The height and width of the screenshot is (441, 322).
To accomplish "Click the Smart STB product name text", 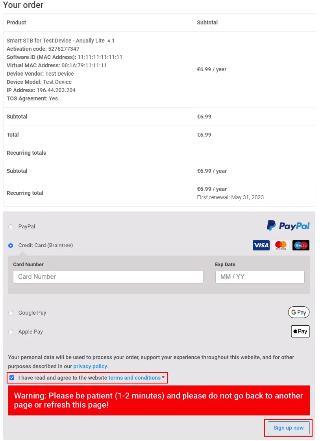I will tap(56, 41).
